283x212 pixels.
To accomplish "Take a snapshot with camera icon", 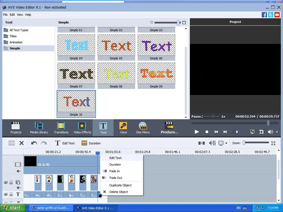I will pyautogui.click(x=261, y=132).
